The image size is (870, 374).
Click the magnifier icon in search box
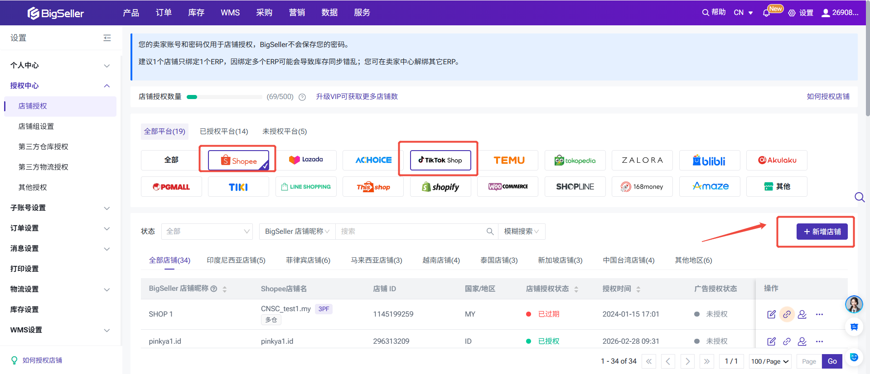tap(490, 232)
